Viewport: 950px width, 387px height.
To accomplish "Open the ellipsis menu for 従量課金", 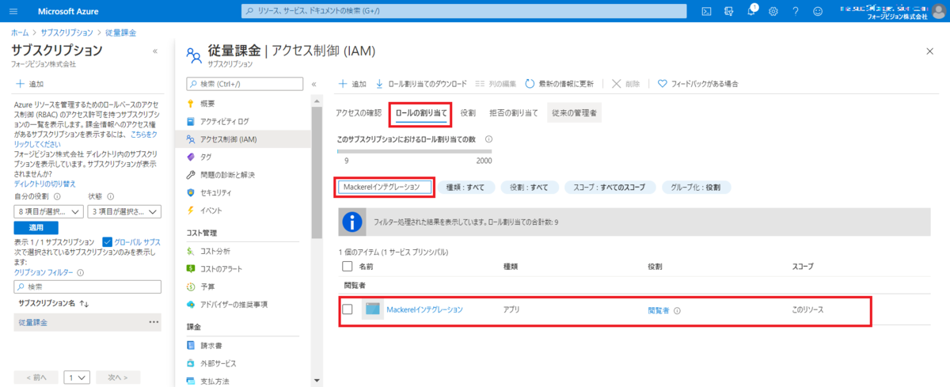I will click(x=154, y=322).
